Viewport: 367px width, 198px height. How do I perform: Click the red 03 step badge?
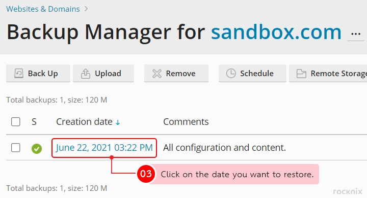pyautogui.click(x=146, y=174)
